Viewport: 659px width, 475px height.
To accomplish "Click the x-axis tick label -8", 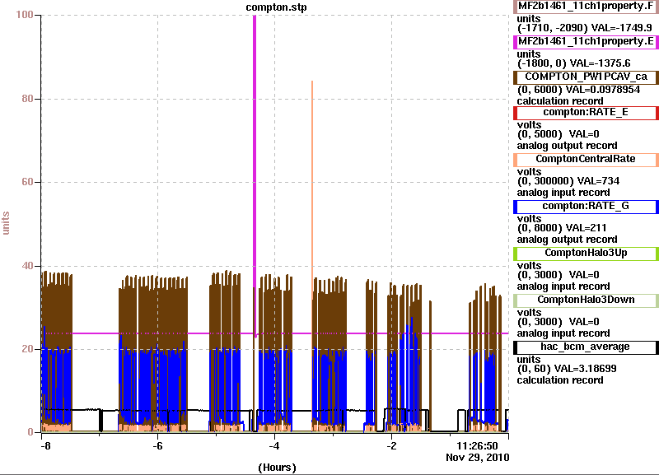I will pos(45,445).
